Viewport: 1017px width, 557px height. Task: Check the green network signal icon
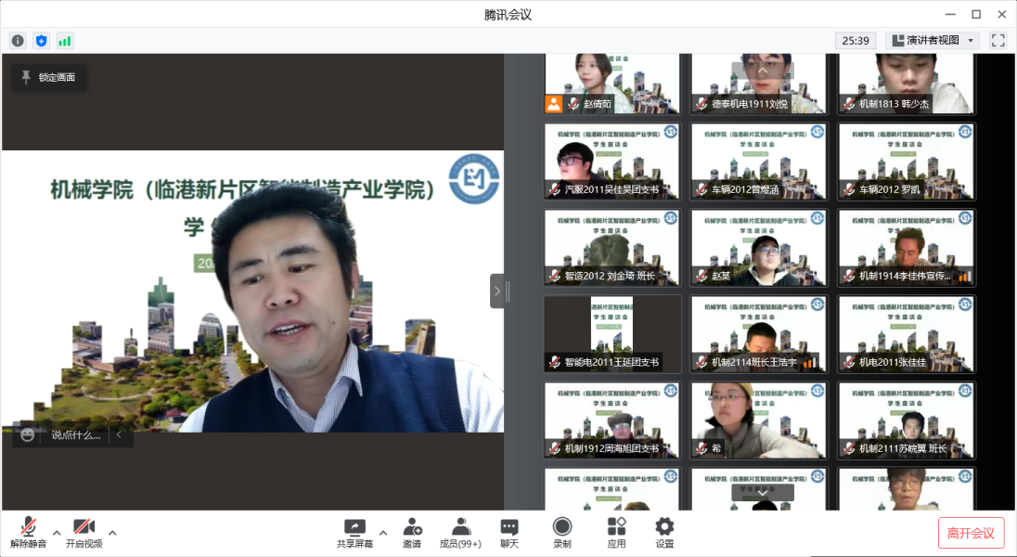tap(64, 41)
